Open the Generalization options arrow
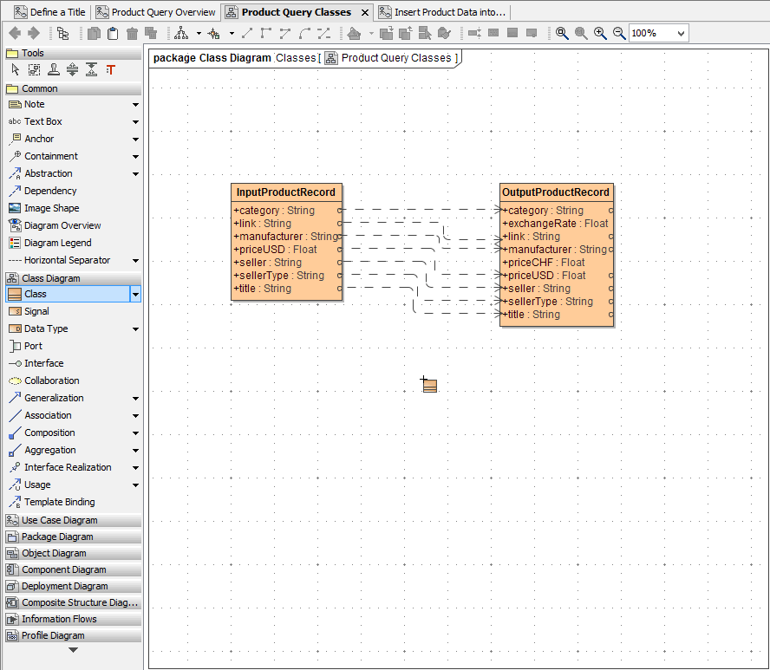Image resolution: width=770 pixels, height=670 pixels. (135, 399)
